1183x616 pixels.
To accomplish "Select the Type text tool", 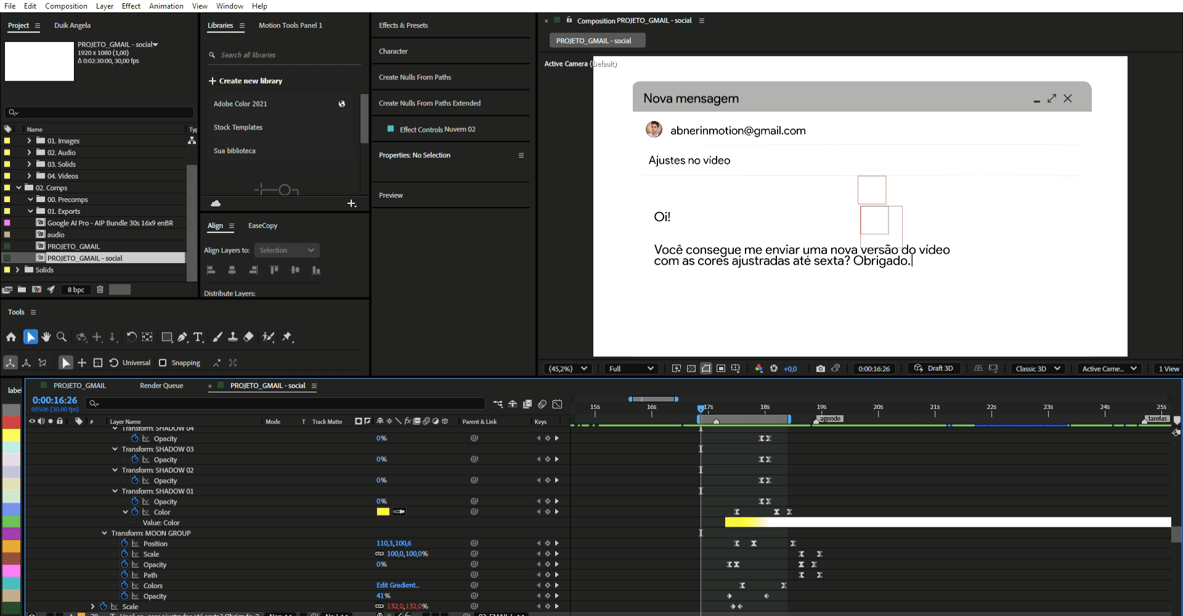I will coord(198,337).
